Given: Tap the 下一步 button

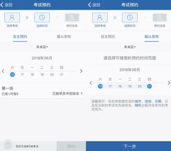Looking at the screenshot, I should tap(128, 146).
